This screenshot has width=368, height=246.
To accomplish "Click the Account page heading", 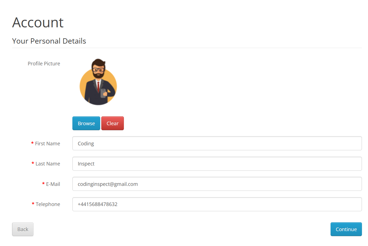I will (38, 22).
